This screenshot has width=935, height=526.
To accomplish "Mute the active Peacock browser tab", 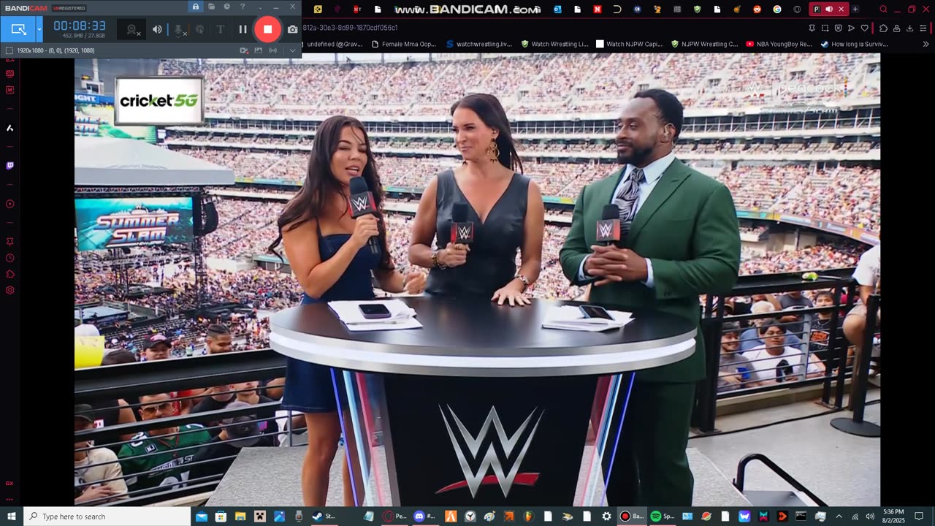I will [828, 9].
